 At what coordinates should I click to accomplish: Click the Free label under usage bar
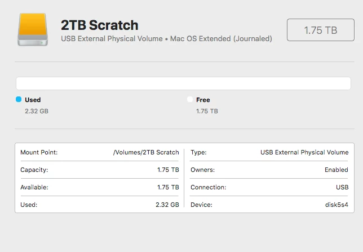(203, 100)
